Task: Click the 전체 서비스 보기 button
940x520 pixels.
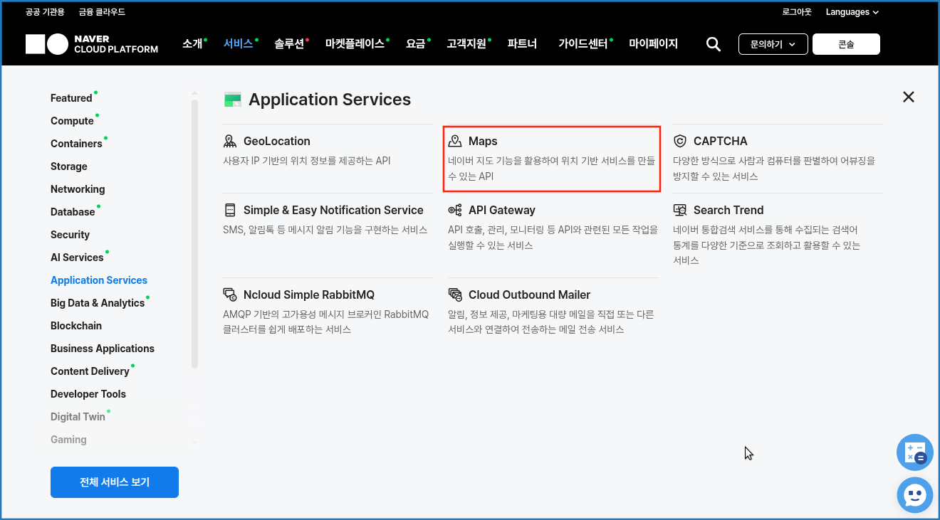Action: tap(115, 482)
